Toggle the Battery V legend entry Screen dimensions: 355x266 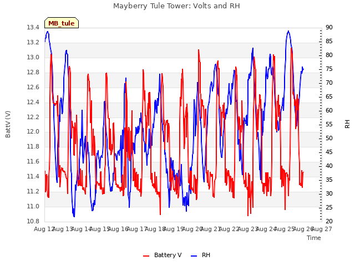click(163, 255)
